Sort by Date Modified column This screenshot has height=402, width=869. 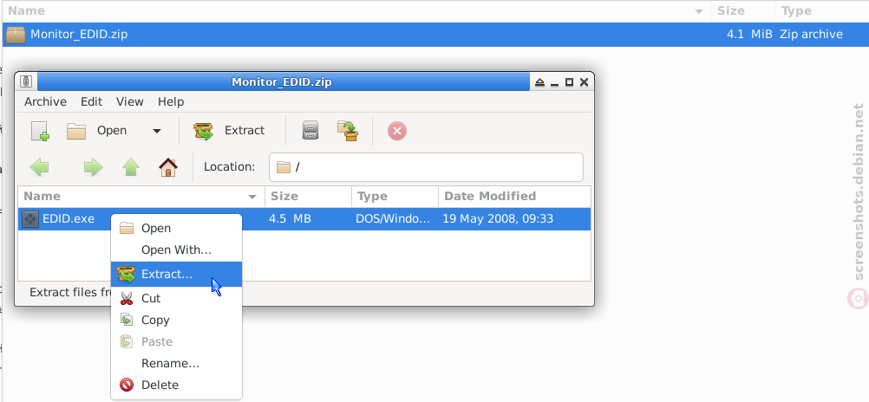click(x=513, y=196)
